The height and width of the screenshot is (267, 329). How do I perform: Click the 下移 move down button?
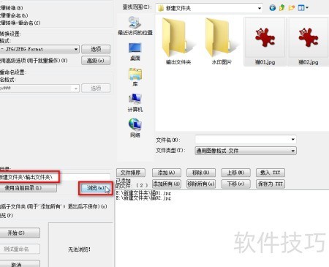(235, 184)
